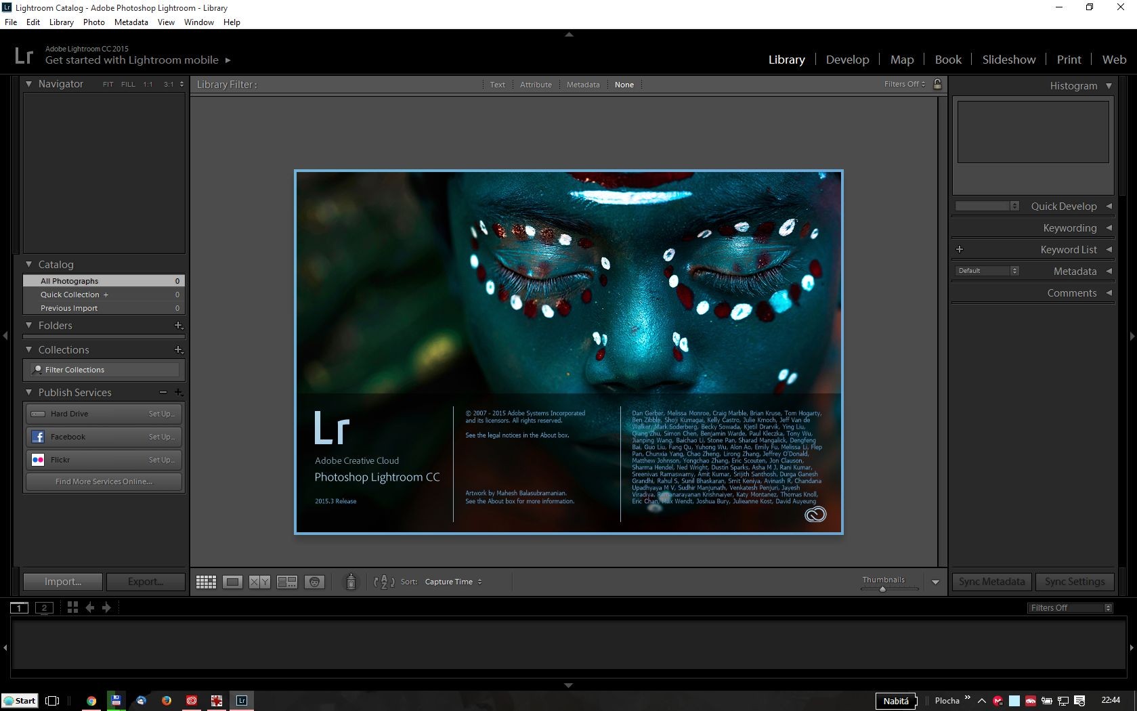Screen dimensions: 1137x711
Task: Switch to the Develop module
Action: click(x=847, y=60)
